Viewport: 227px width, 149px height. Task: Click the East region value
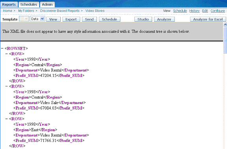pyautogui.click(x=35, y=130)
